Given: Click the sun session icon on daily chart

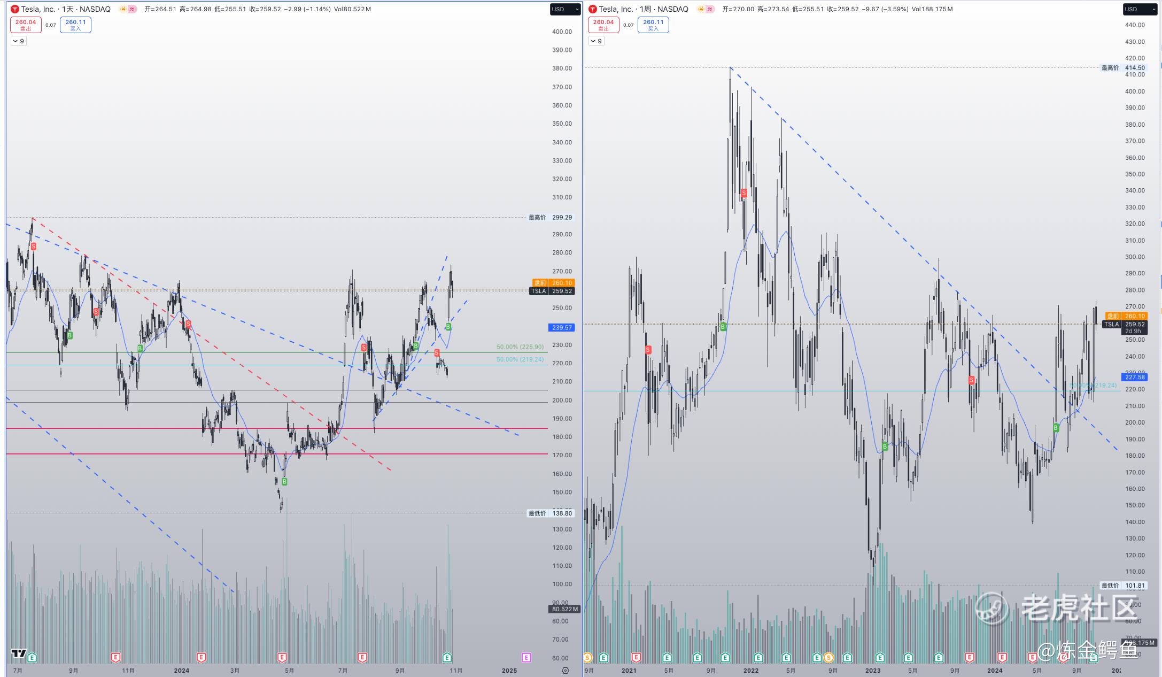Looking at the screenshot, I should pyautogui.click(x=123, y=9).
